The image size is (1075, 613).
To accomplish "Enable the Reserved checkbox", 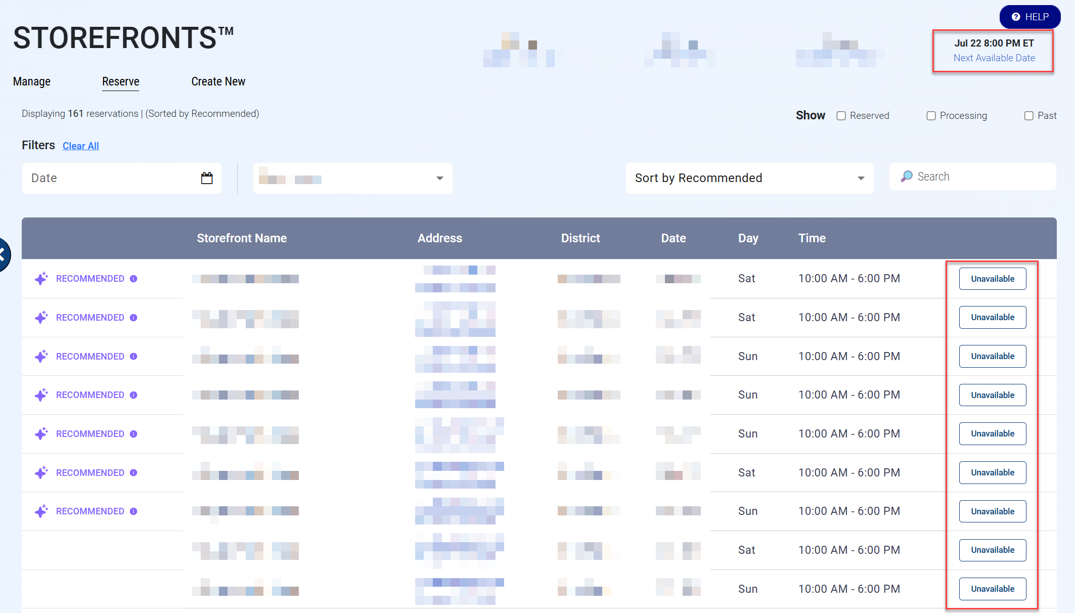I will point(841,116).
